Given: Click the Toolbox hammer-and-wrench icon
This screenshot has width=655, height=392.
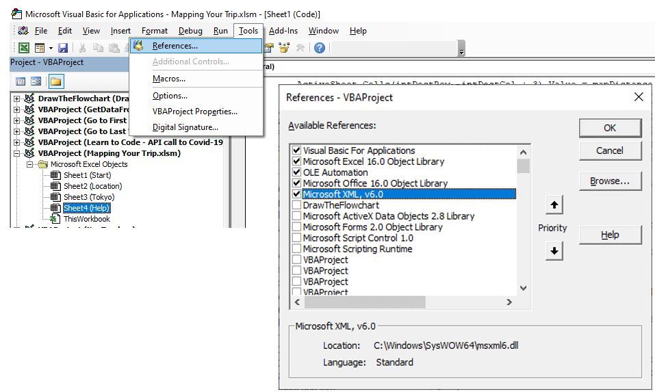Looking at the screenshot, I should pyautogui.click(x=300, y=48).
